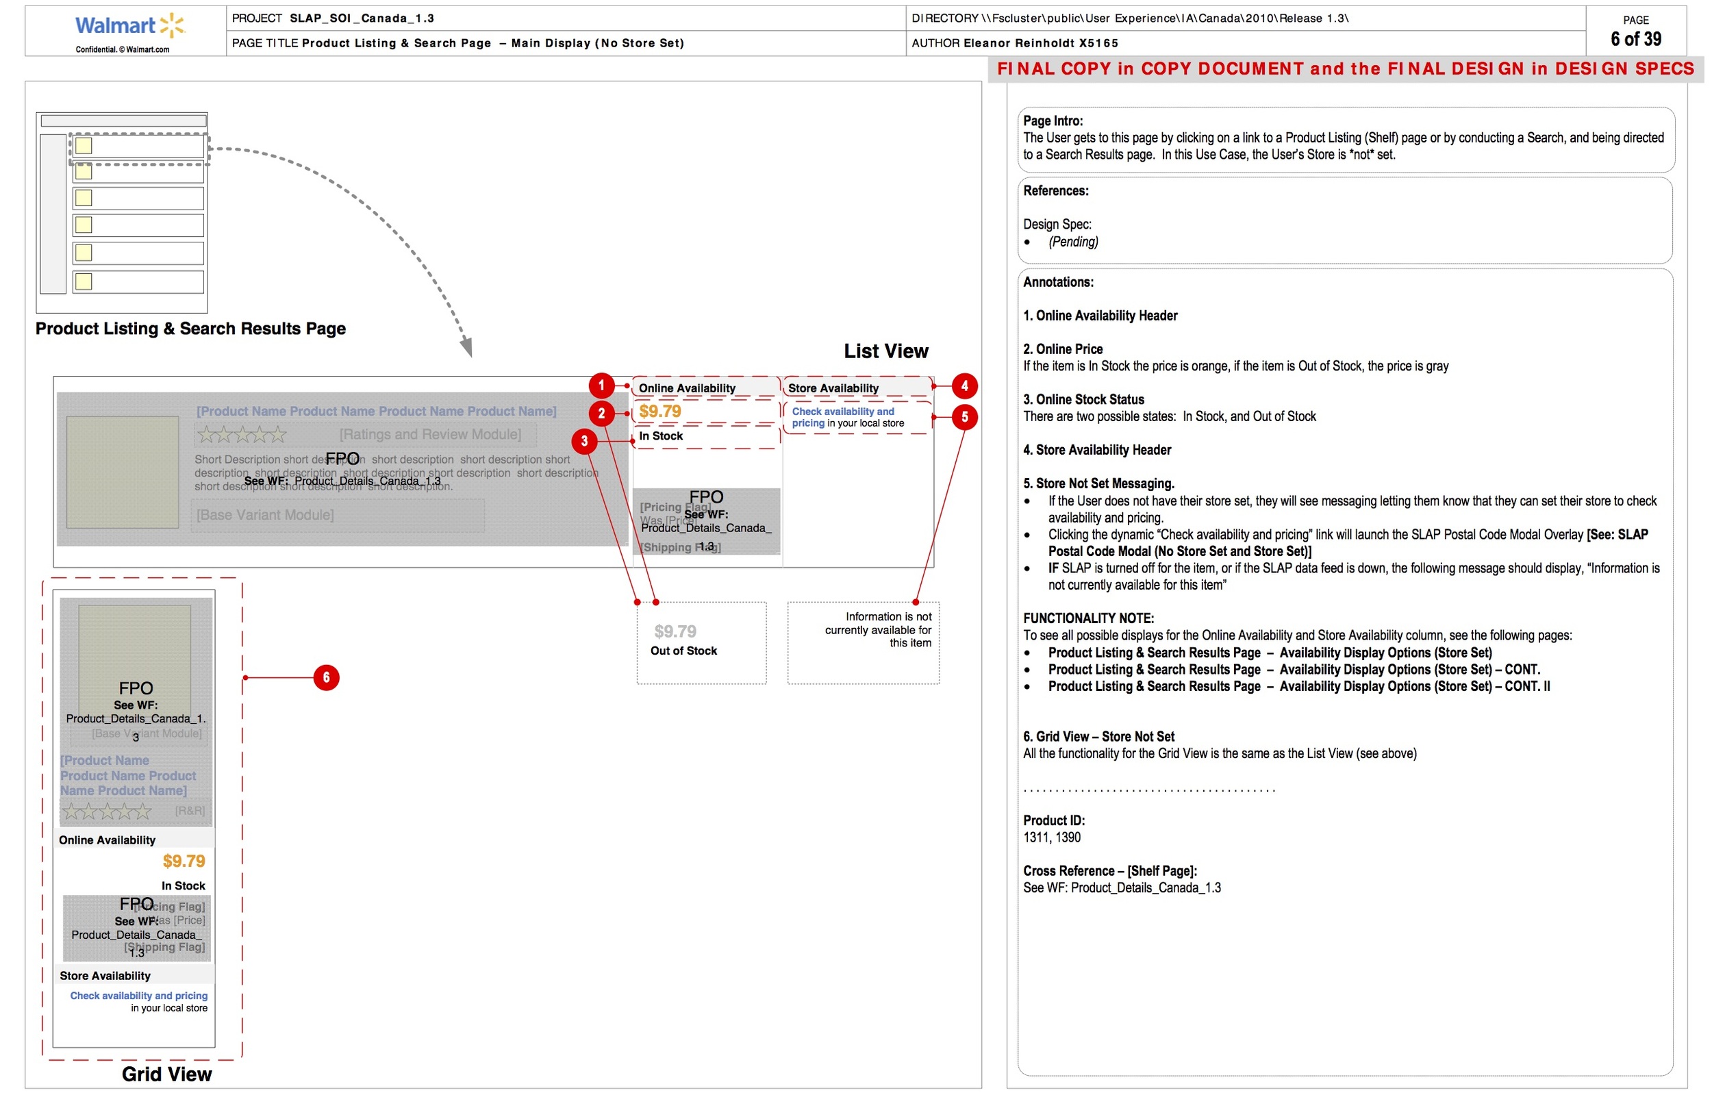Click the star rating in the List View card
This screenshot has height=1108, width=1712.
(x=242, y=435)
